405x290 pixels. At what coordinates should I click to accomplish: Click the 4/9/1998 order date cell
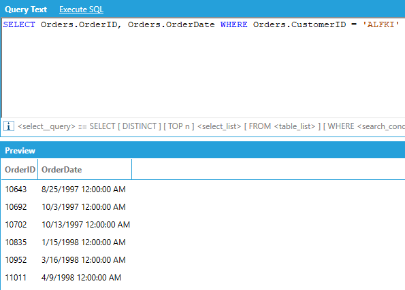tap(81, 278)
